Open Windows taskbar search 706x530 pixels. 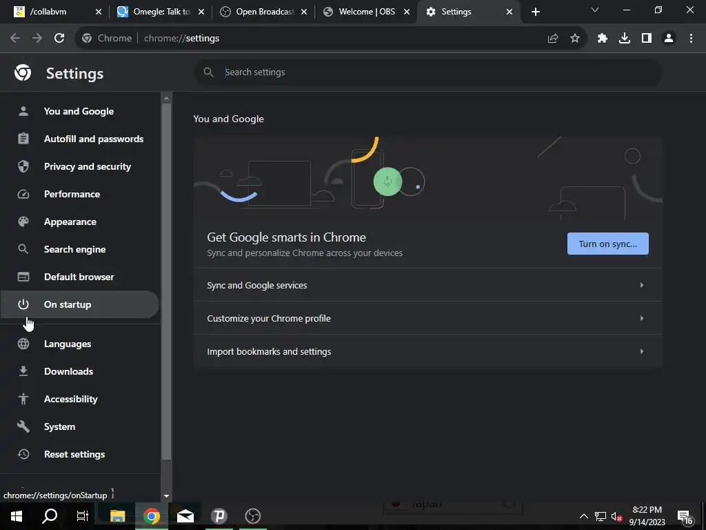pos(50,516)
